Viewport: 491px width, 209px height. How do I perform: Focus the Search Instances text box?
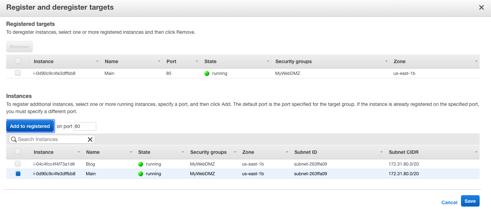click(51, 139)
